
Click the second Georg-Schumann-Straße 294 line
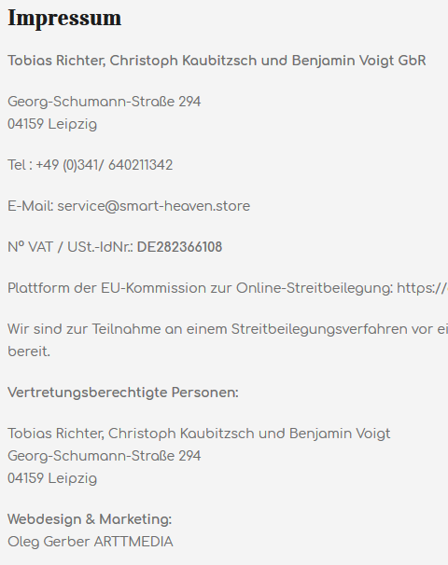point(105,456)
